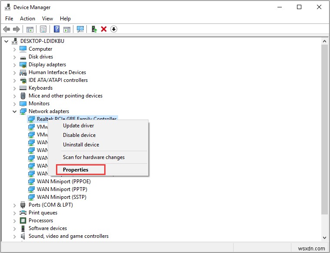The image size is (330, 253).
Task: Expand the Keyboards category
Action: coord(14,88)
